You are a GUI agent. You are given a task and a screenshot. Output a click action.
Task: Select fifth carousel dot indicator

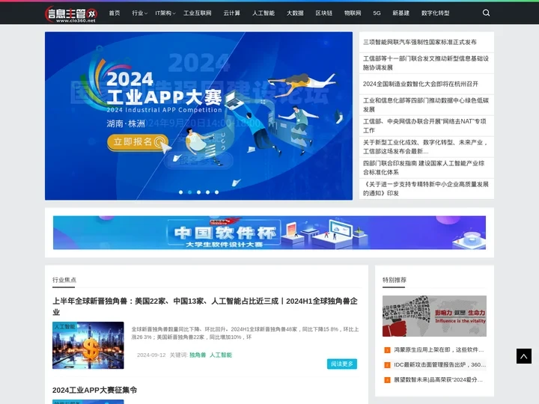[x=216, y=192]
